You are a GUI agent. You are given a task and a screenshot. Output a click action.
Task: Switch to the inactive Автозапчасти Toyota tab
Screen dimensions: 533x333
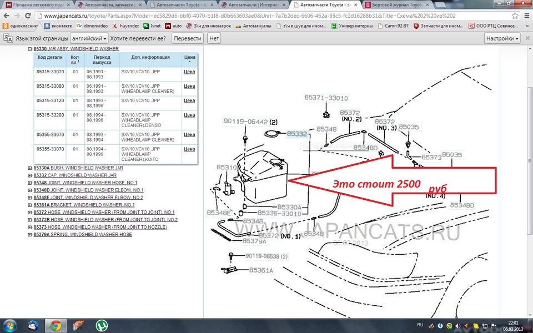(182, 5)
